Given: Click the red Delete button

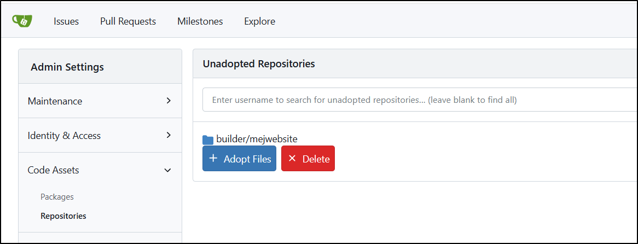Looking at the screenshot, I should pos(308,159).
